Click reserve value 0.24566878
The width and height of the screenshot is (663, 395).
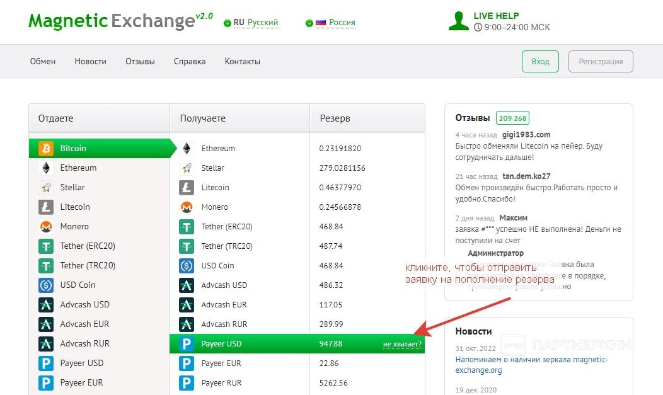340,207
